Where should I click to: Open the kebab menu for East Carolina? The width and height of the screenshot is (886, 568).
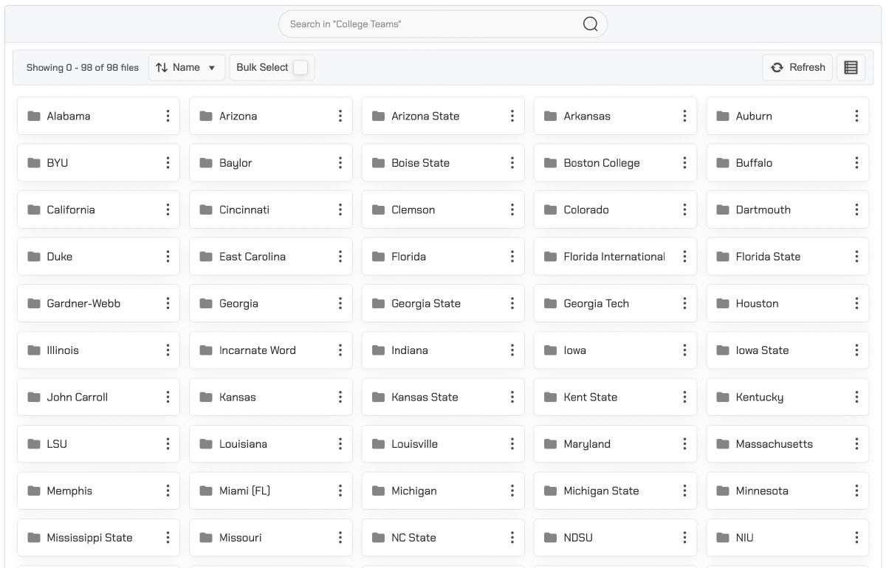pos(340,257)
